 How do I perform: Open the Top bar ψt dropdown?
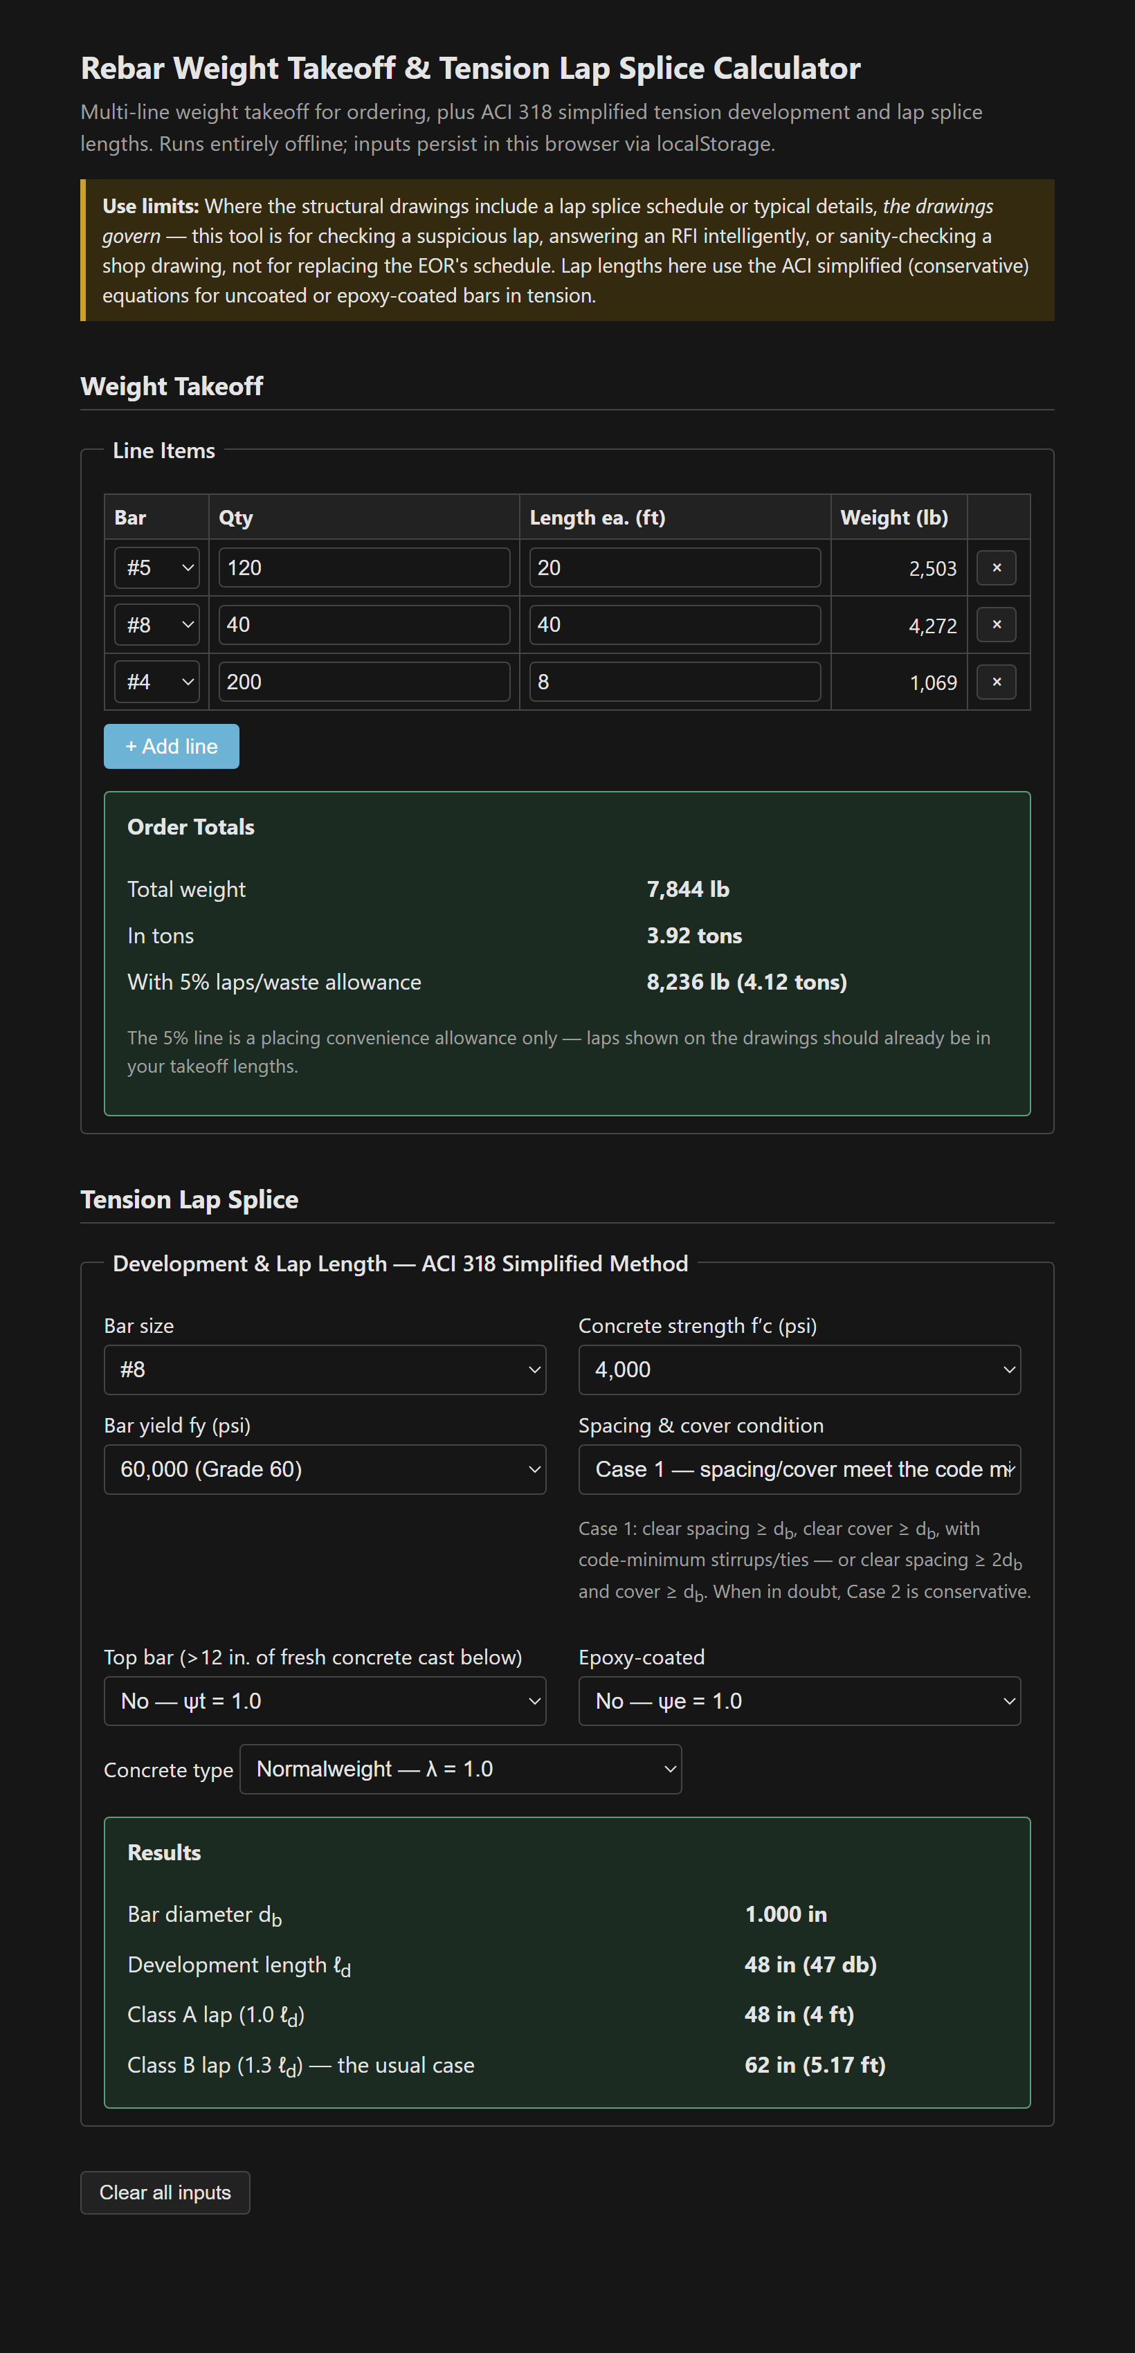pyautogui.click(x=325, y=1701)
